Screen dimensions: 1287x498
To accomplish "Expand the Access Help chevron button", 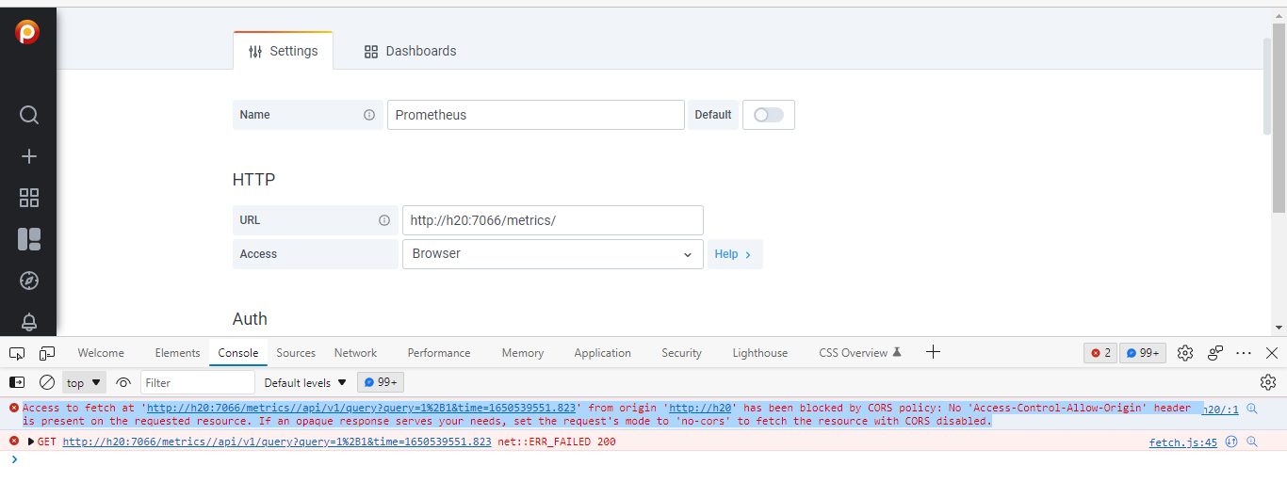I will [x=734, y=254].
